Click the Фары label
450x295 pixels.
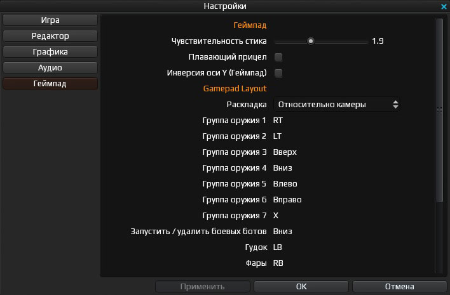[x=256, y=263]
